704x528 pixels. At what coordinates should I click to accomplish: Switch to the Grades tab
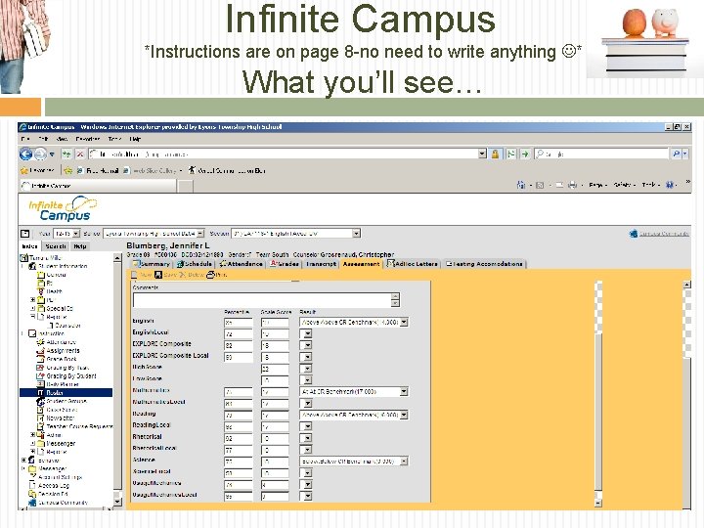[285, 264]
